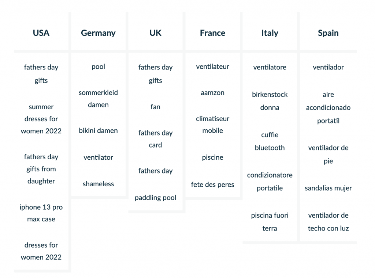Click the Spain column header

(328, 33)
